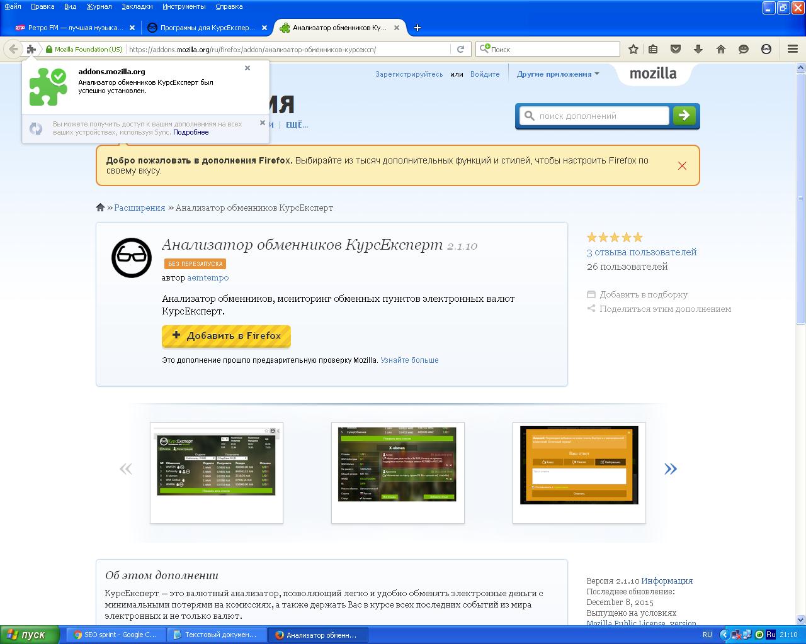The image size is (806, 644).
Task: Click the mozilla logo tab
Action: (653, 74)
